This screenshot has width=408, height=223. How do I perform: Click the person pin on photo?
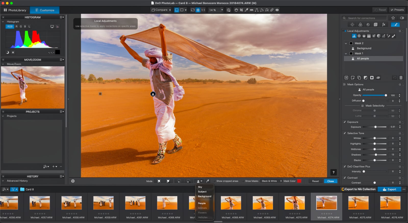[x=153, y=94]
